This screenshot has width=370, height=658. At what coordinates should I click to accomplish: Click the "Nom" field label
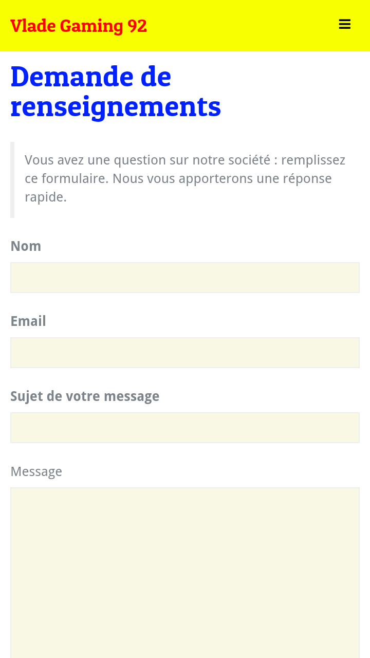tap(26, 246)
